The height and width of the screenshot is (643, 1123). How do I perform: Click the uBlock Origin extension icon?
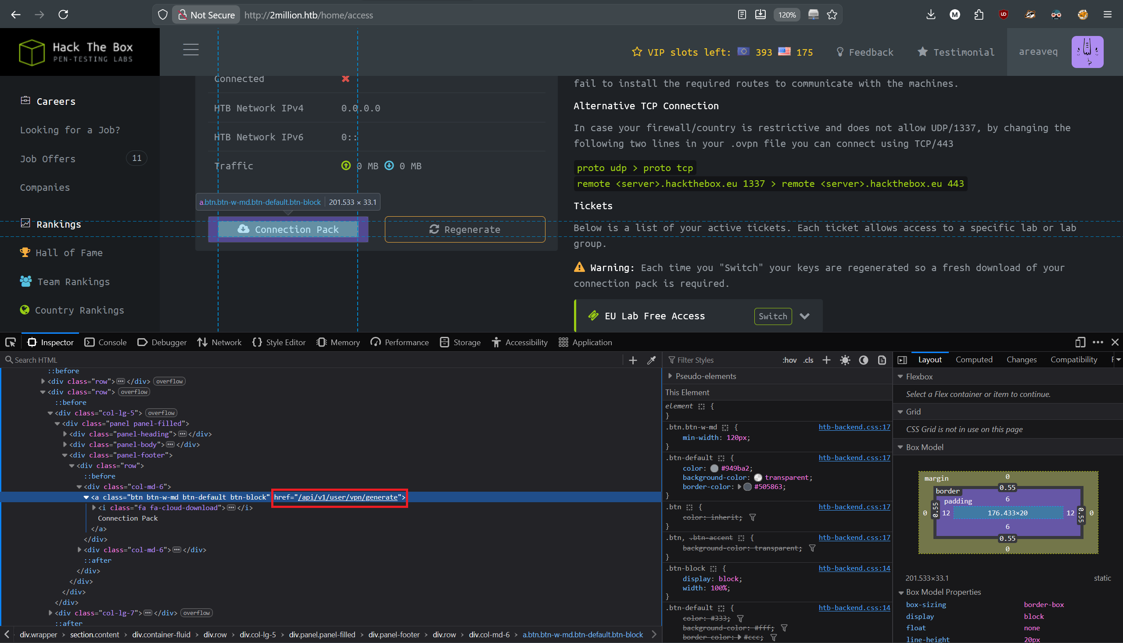(1003, 14)
